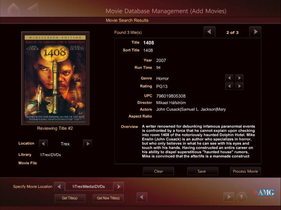
Task: Select previous Rating value
Action: pyautogui.click(x=229, y=86)
